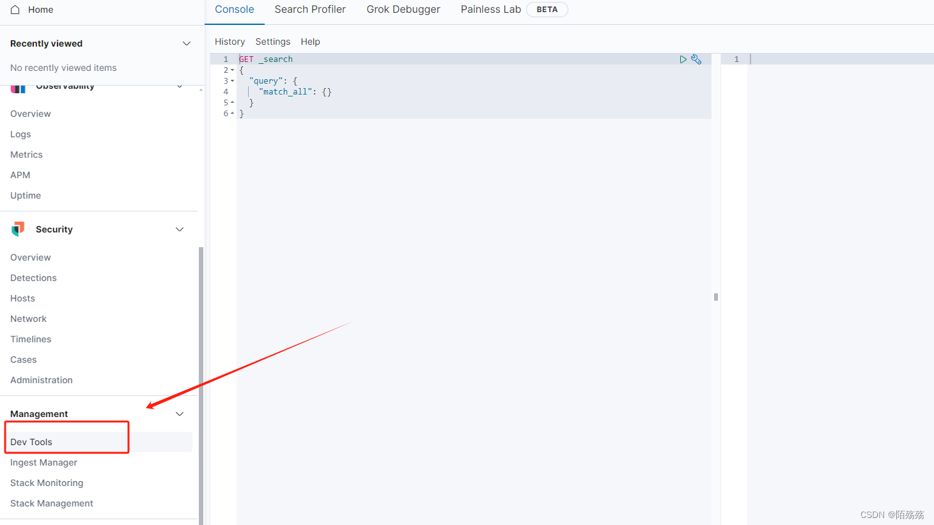Click the Recently viewed heading
The width and height of the screenshot is (934, 525).
tap(46, 43)
